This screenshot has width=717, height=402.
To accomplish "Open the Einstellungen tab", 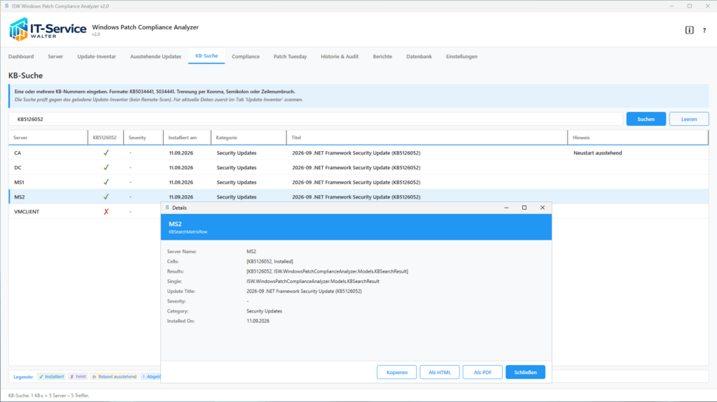I will coord(462,56).
